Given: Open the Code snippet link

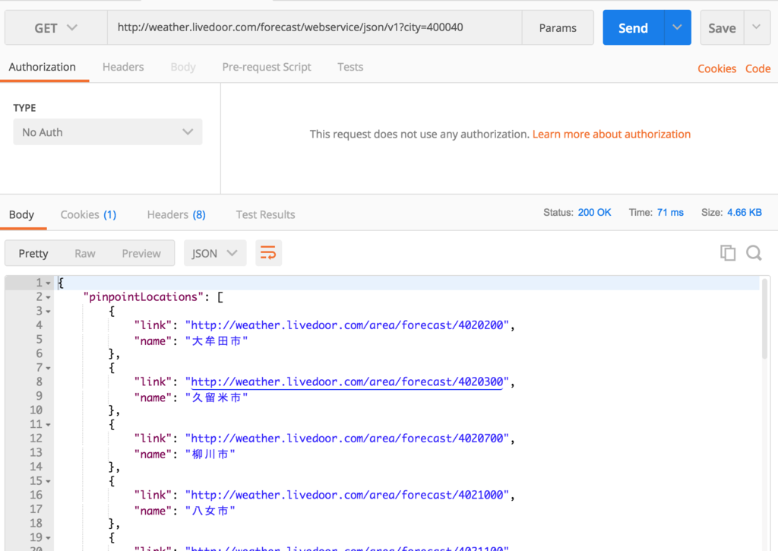Looking at the screenshot, I should pos(757,68).
